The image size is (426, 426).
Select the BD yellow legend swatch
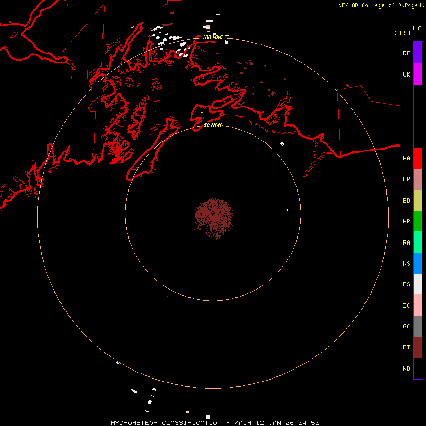pyautogui.click(x=418, y=201)
